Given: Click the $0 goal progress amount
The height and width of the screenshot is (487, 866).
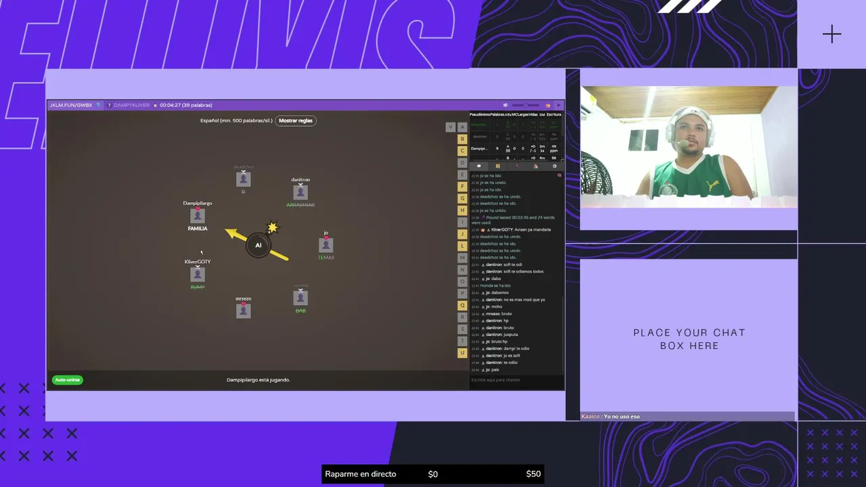Looking at the screenshot, I should pyautogui.click(x=433, y=474).
